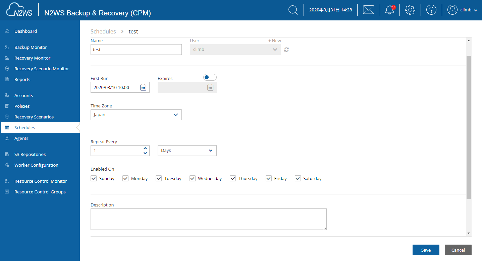Click the Worker Configuration icon

(x=7, y=165)
